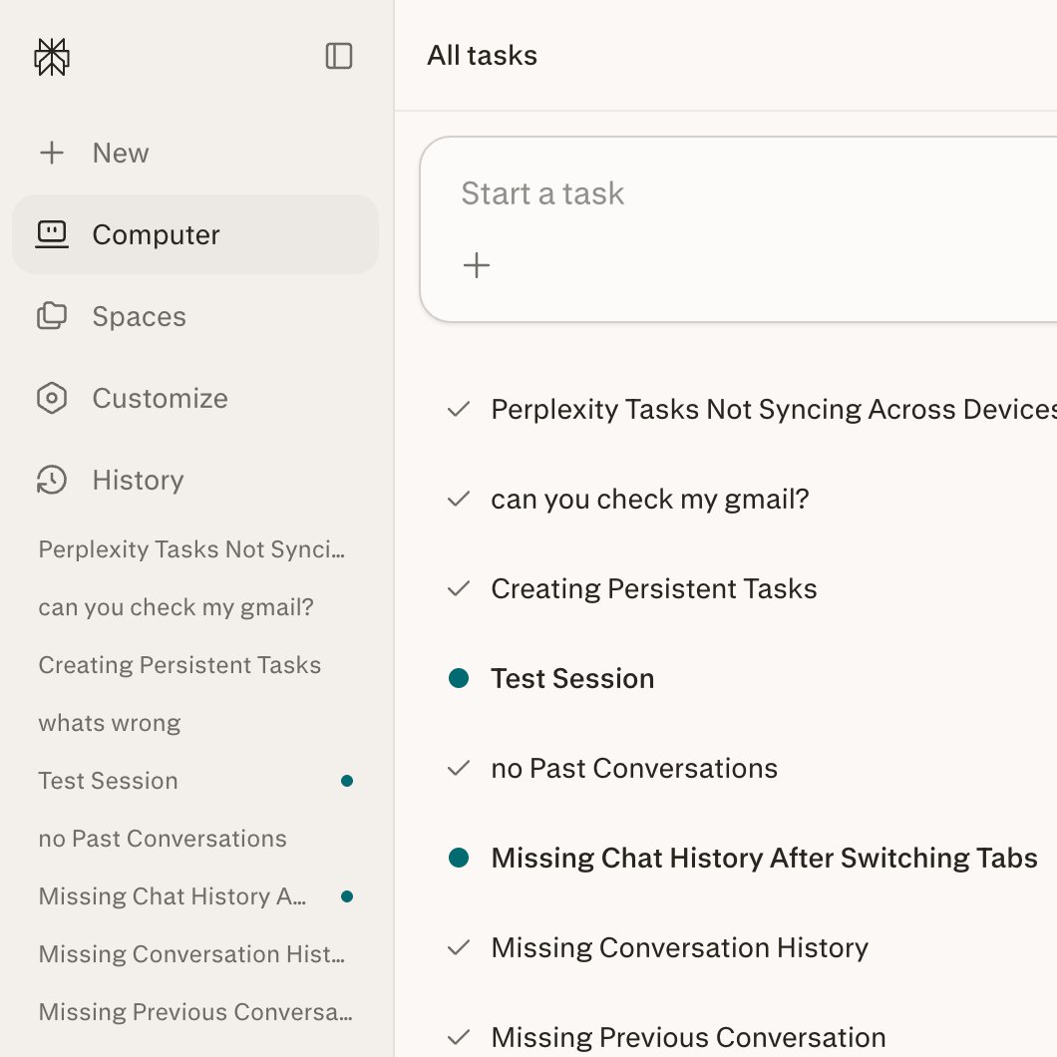Click the All tasks page heading

482,55
